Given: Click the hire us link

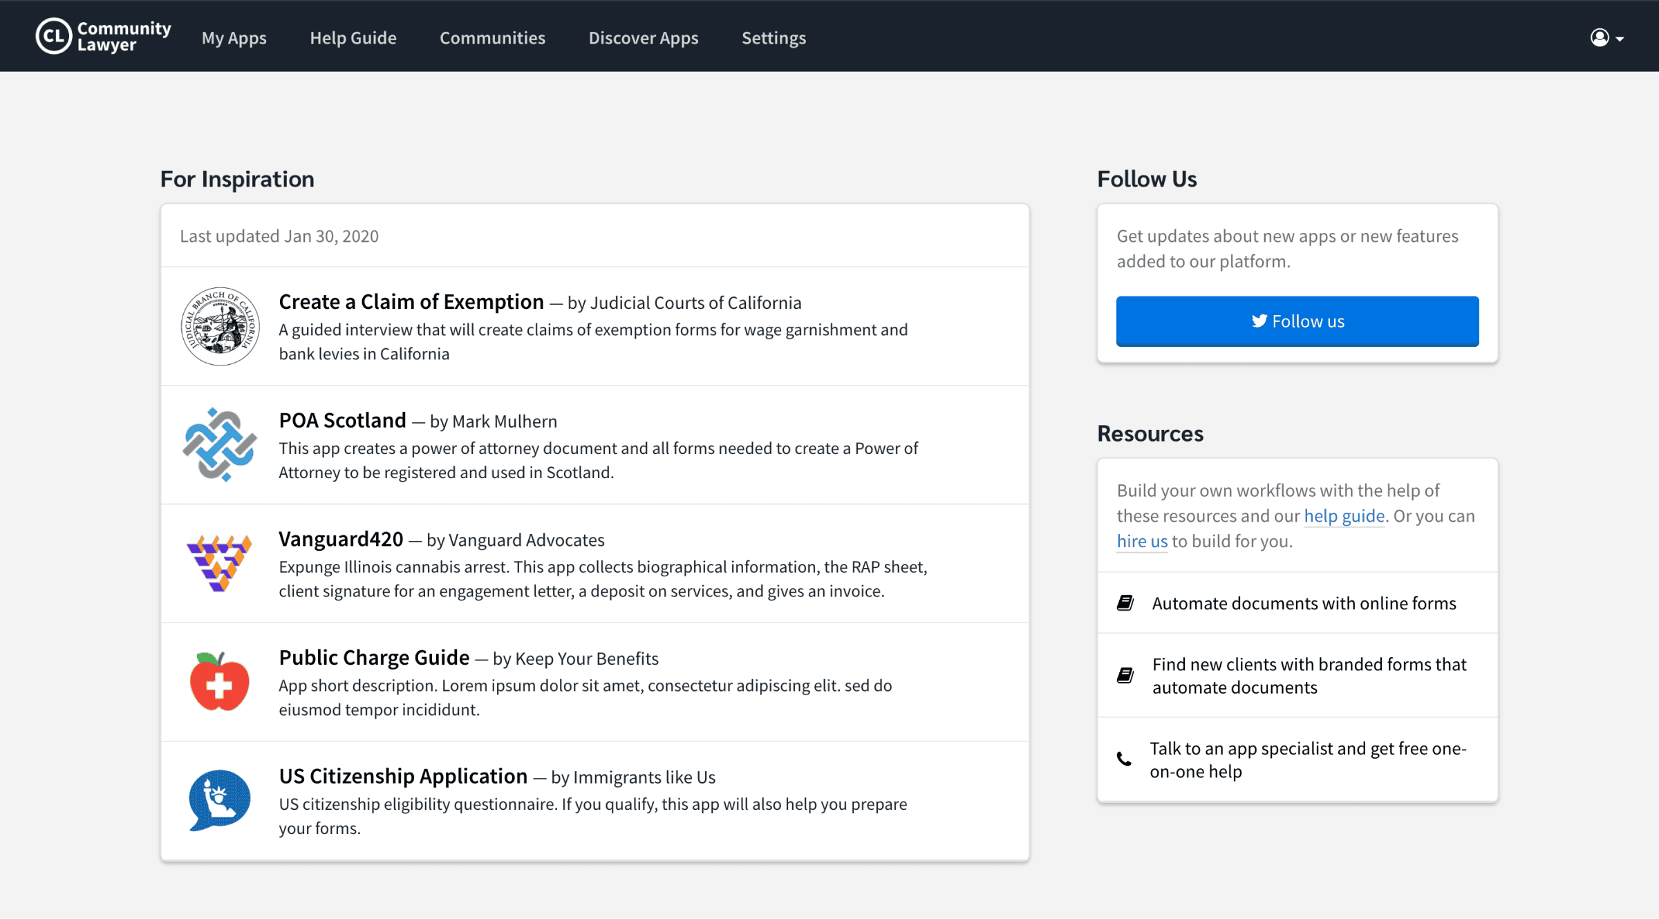Looking at the screenshot, I should point(1141,541).
